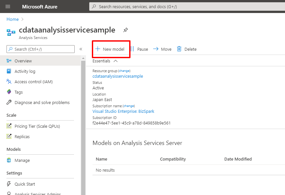Click the sidebar Search (Ctrl+/) field
Screen dimensions: 285x195
tap(41, 49)
